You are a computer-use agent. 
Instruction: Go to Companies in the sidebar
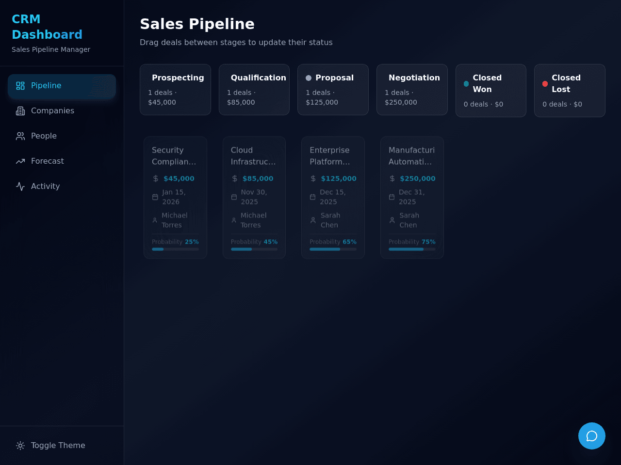tap(62, 111)
